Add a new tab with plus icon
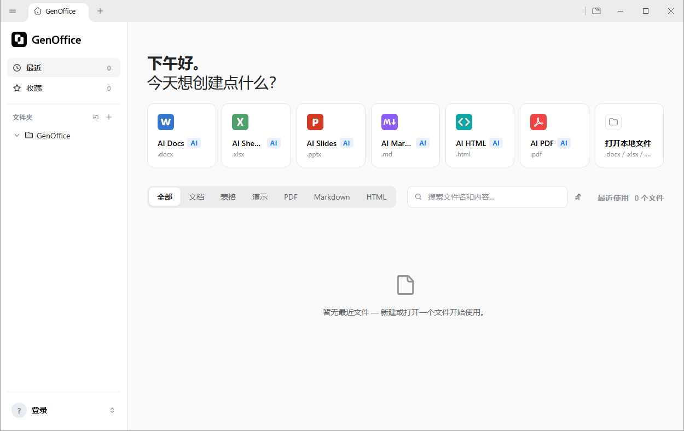The width and height of the screenshot is (684, 431). [100, 11]
